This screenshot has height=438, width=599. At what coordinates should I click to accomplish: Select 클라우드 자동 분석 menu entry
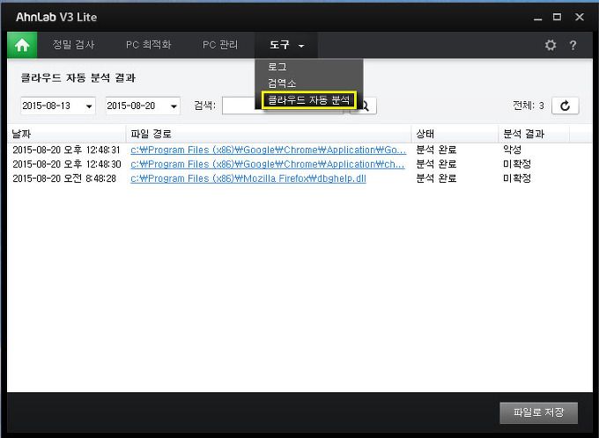tap(308, 100)
